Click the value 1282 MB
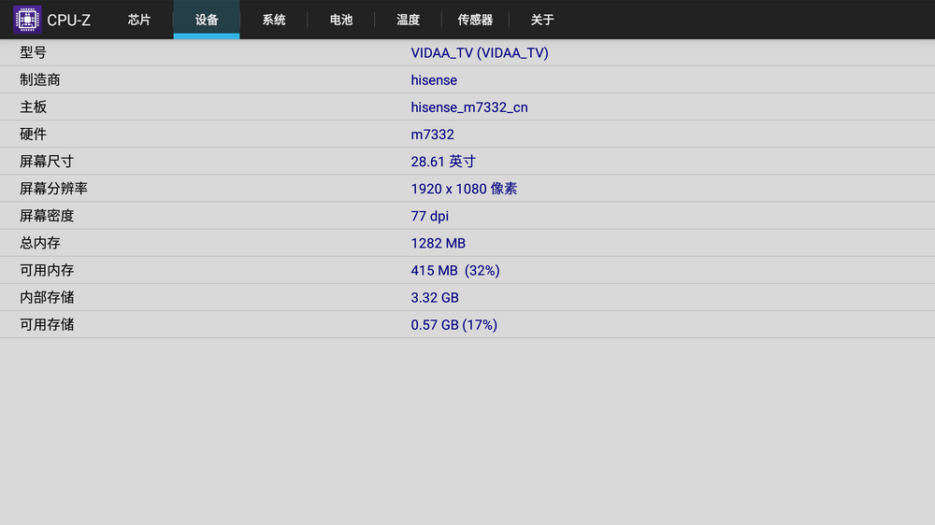935x525 pixels. pos(439,243)
